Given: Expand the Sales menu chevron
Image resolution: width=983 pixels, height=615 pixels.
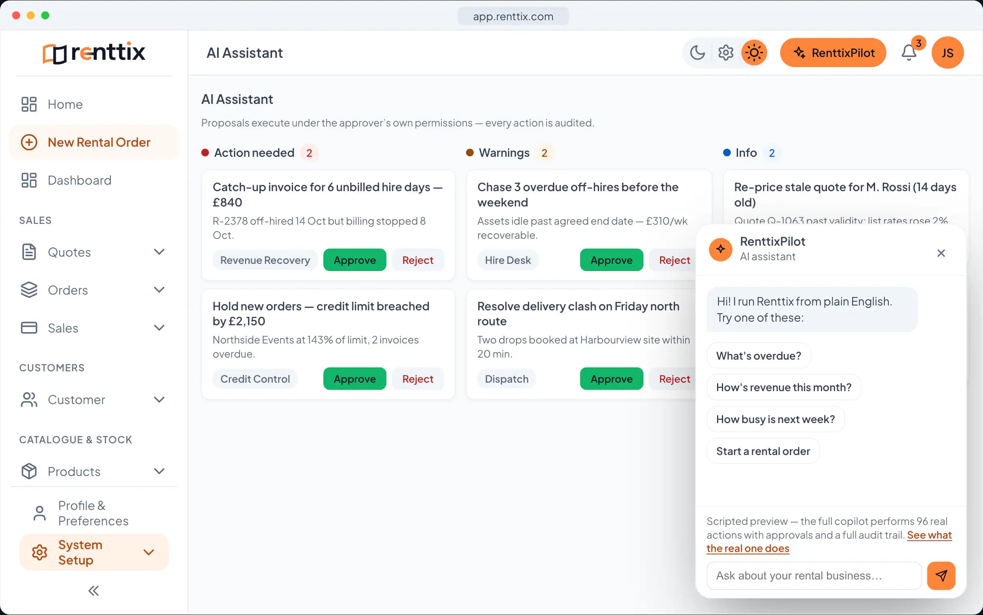Looking at the screenshot, I should 159,327.
